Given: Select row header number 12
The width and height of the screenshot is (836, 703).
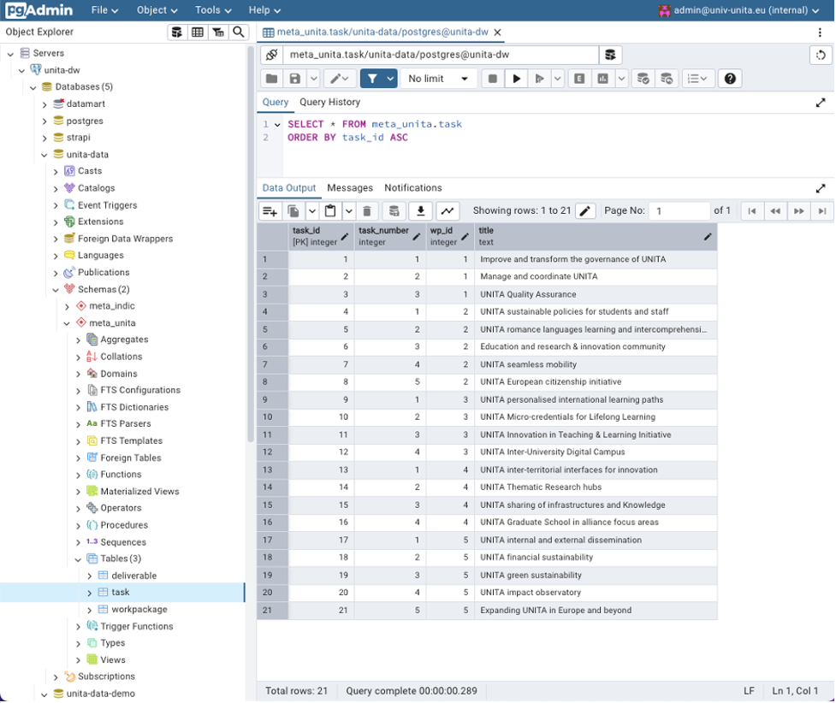Looking at the screenshot, I should point(272,452).
